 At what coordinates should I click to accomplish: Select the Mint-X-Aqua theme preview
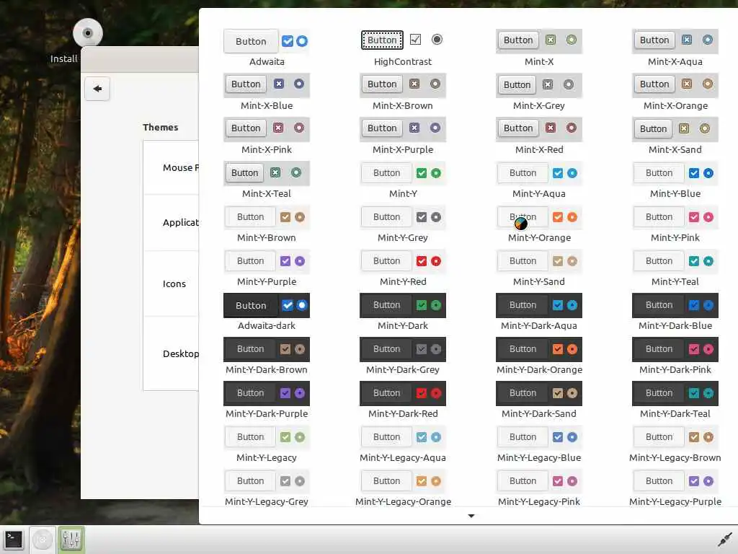[x=675, y=40]
